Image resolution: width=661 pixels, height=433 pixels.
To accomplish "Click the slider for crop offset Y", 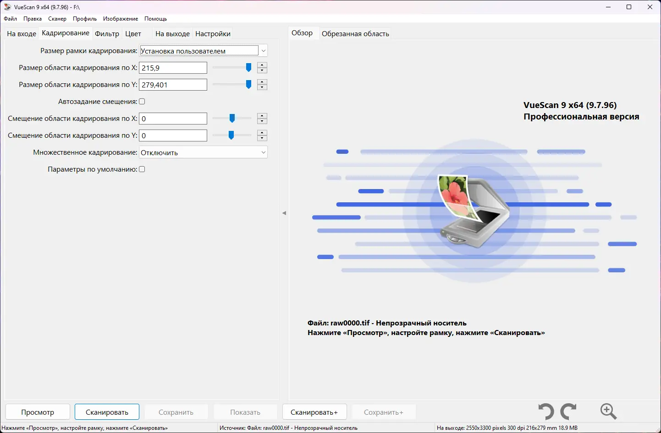I will tap(232, 135).
